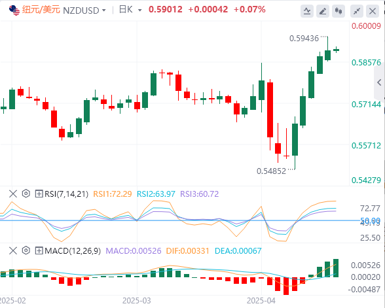Click the 0.55712 price axis label
This screenshot has height=308, width=385.
pos(366,145)
